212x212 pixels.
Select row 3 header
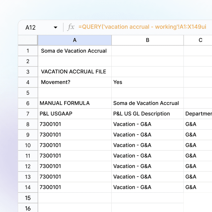[28, 72]
